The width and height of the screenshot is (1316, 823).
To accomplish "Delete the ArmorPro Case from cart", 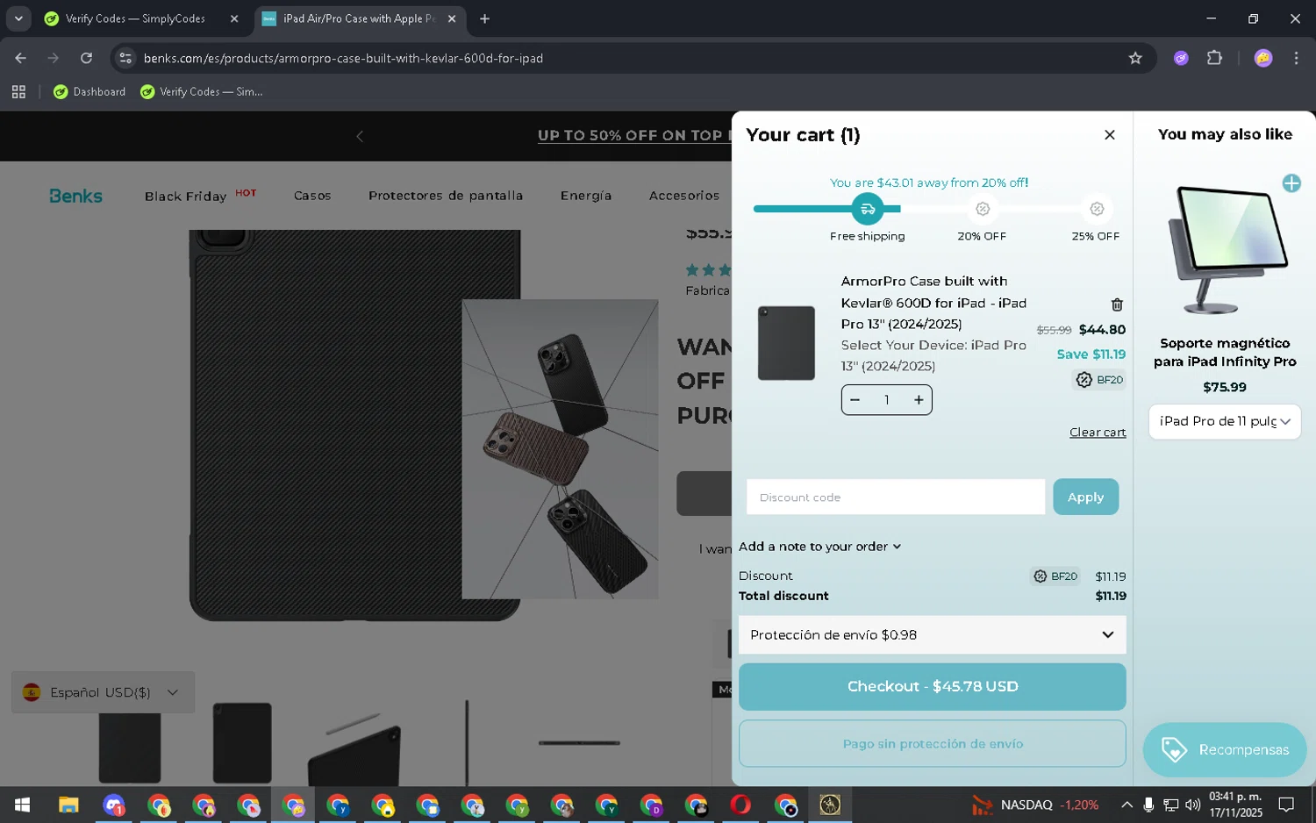I will coord(1117,304).
